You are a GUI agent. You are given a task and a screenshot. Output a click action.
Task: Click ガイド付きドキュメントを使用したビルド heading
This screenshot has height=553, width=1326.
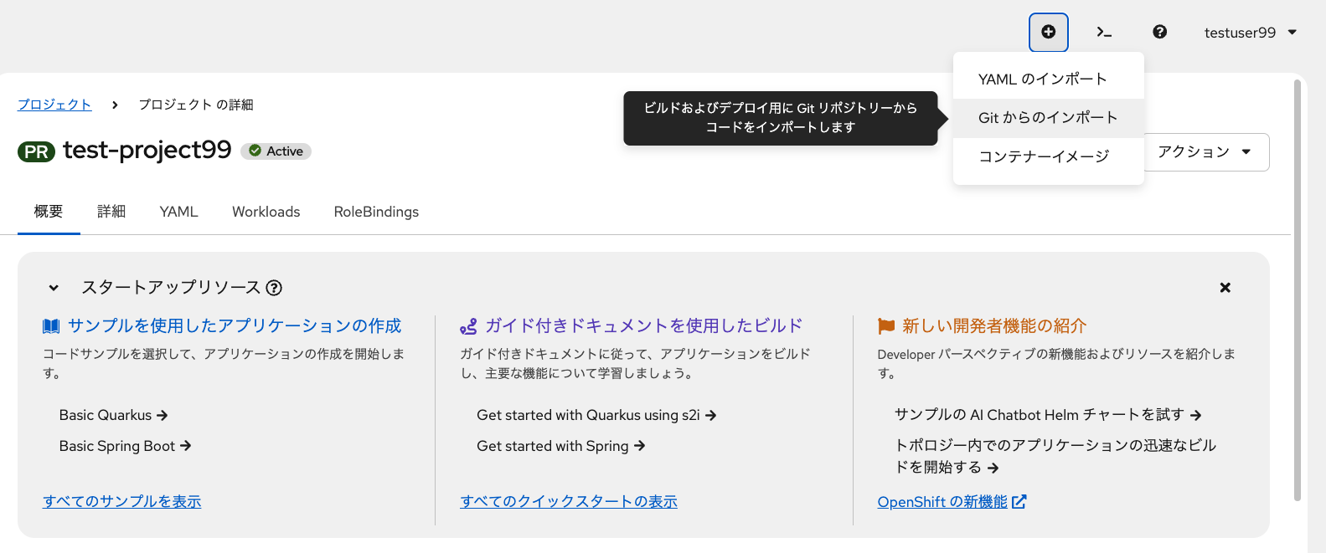[x=644, y=326]
